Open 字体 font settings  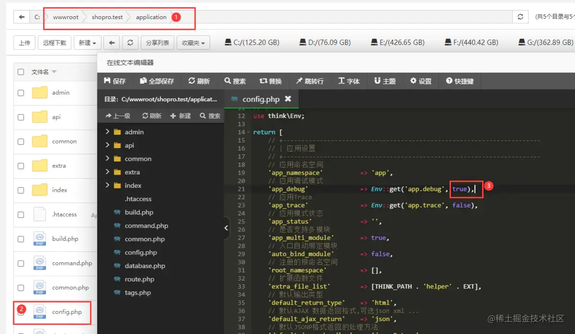349,81
